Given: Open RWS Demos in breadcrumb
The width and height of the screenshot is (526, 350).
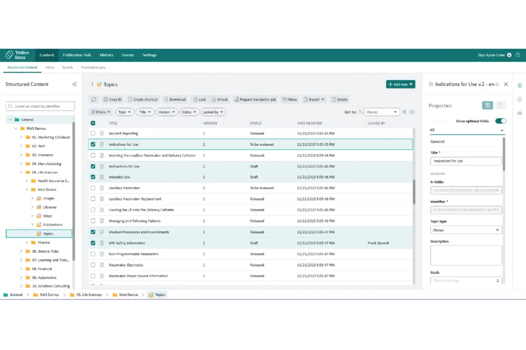Looking at the screenshot, I should [46, 295].
